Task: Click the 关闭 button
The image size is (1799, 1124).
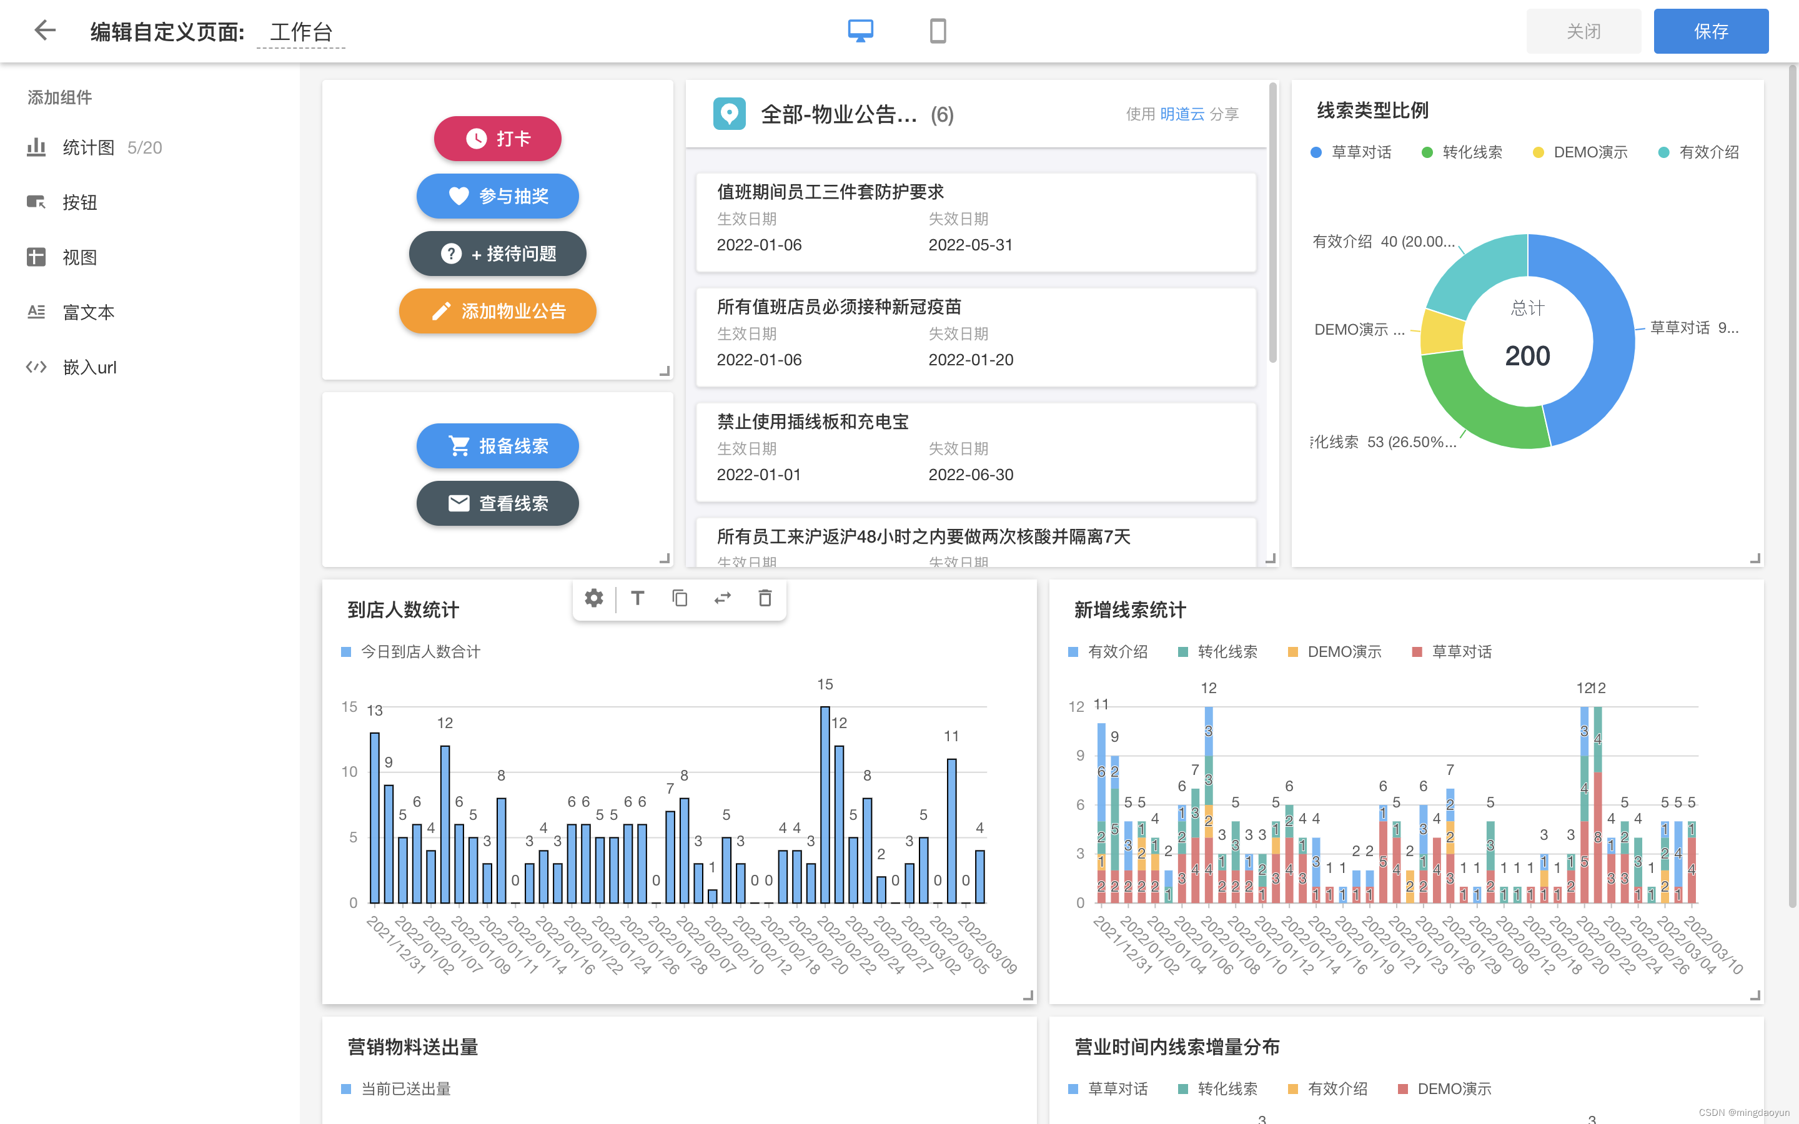Action: click(1583, 31)
